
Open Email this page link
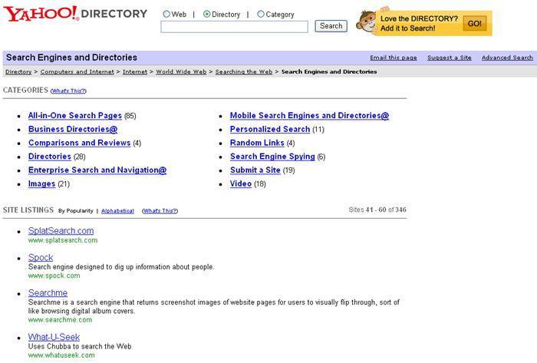393,58
